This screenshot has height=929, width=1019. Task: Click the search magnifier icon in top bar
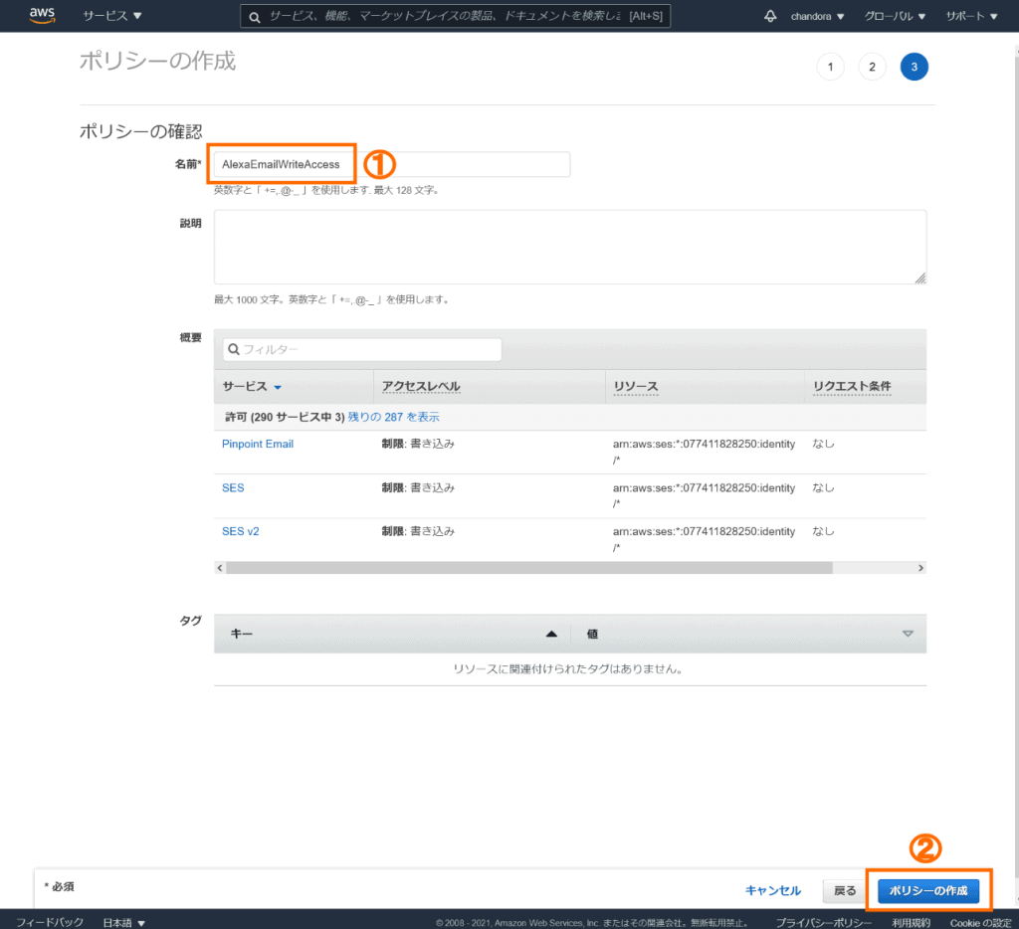[x=255, y=17]
